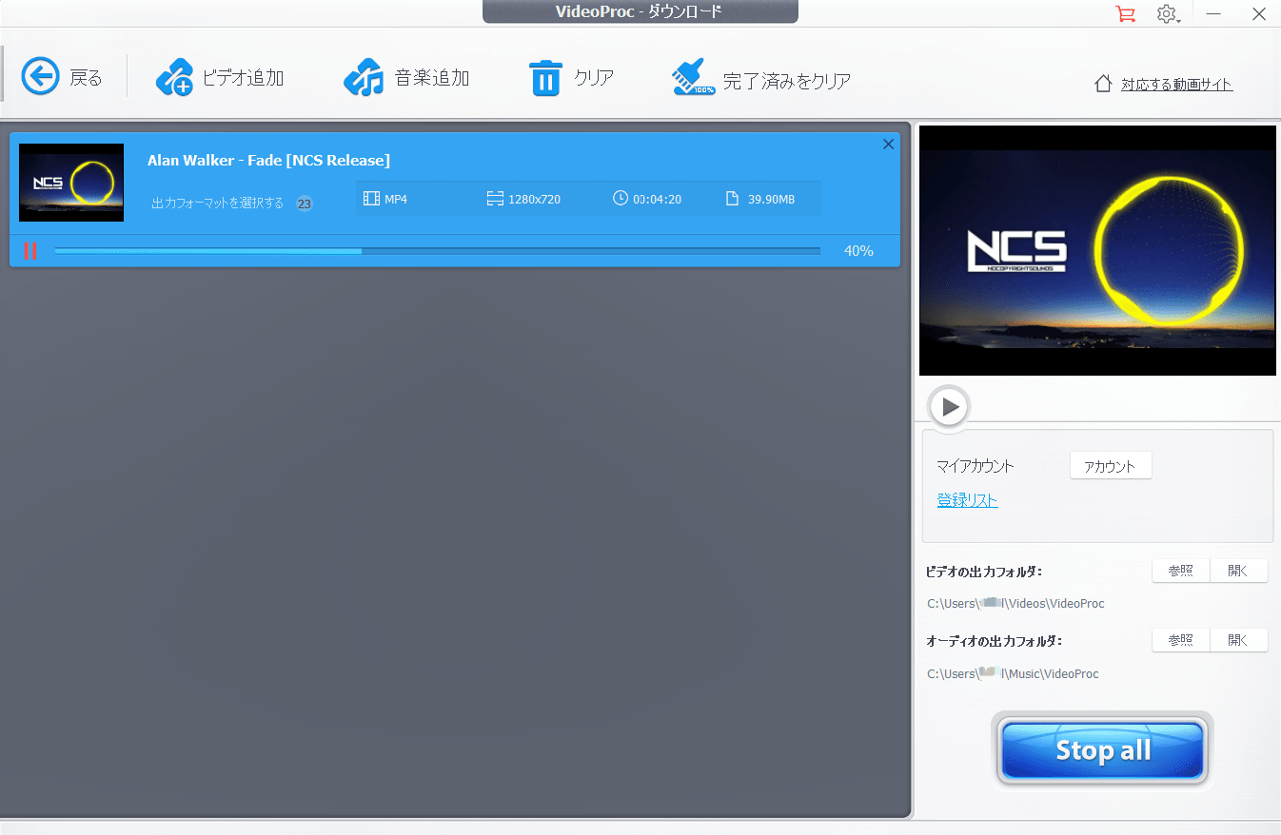The width and height of the screenshot is (1281, 835).
Task: Open the 登録リスト link
Action: pos(967,500)
